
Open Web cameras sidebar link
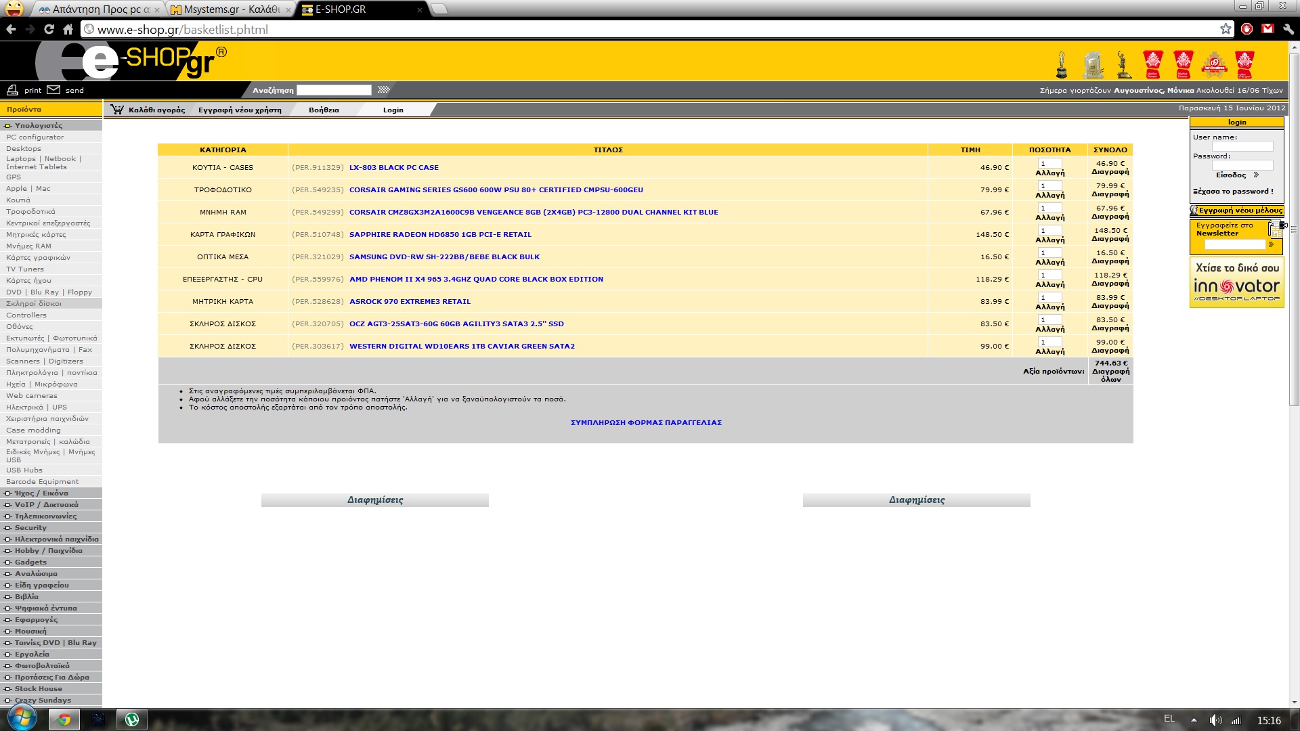[x=32, y=396]
